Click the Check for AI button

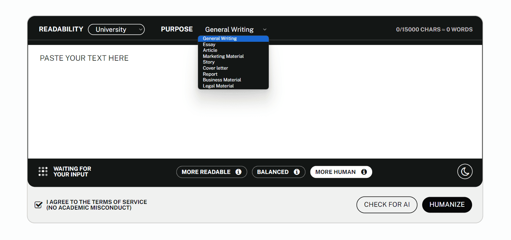[x=387, y=205]
